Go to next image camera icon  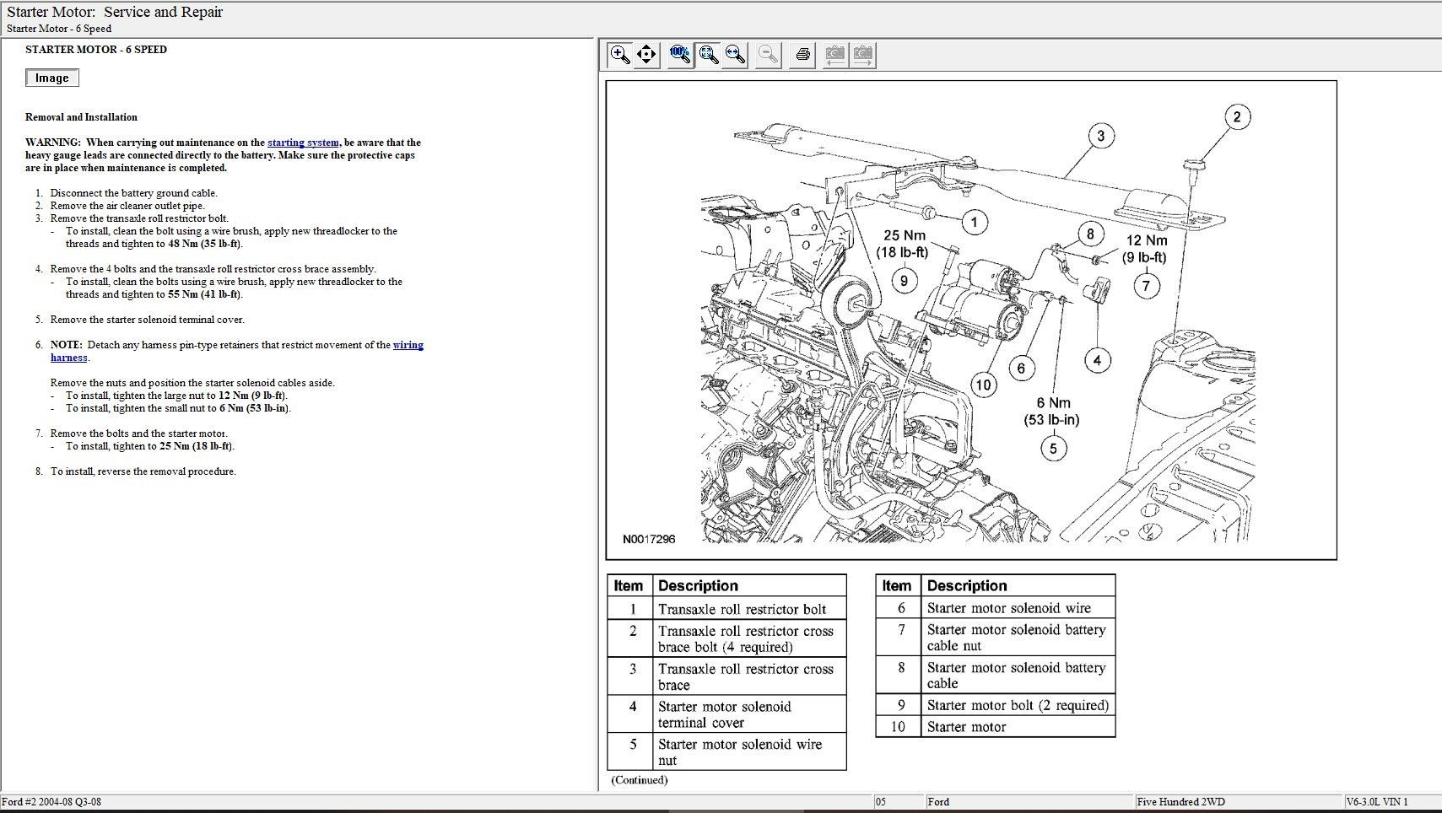pos(862,55)
